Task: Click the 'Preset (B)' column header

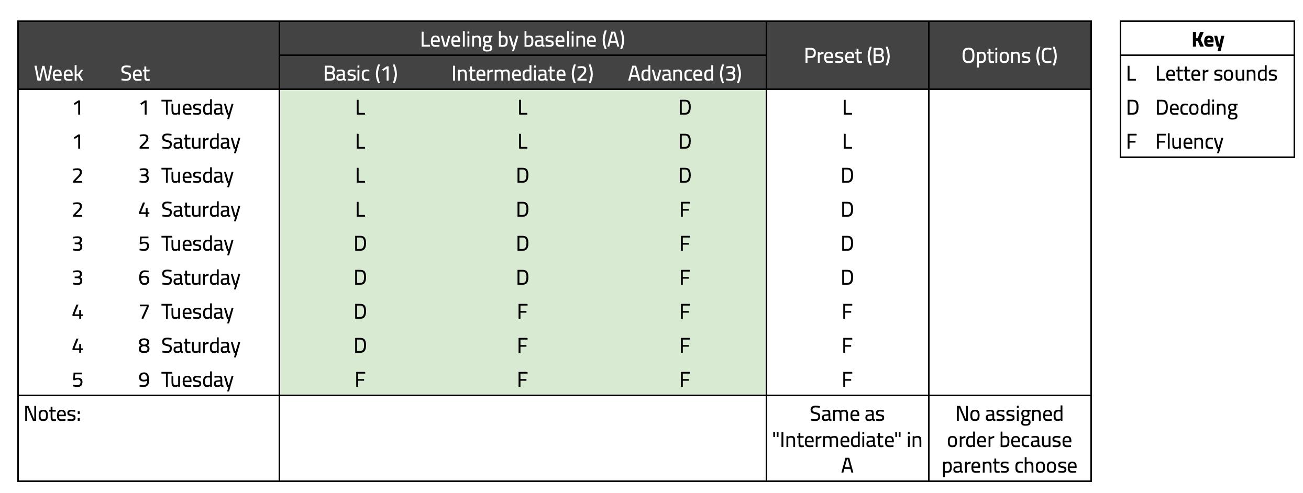Action: (x=847, y=55)
